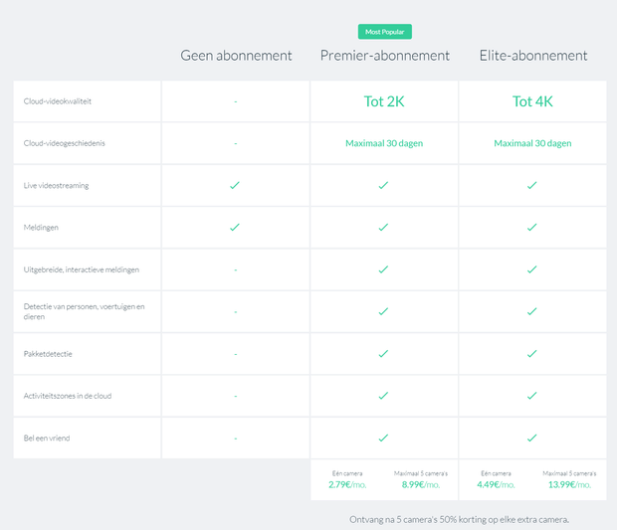This screenshot has height=530, width=617.
Task: Click the Tot 4K video quality text
Action: [532, 100]
